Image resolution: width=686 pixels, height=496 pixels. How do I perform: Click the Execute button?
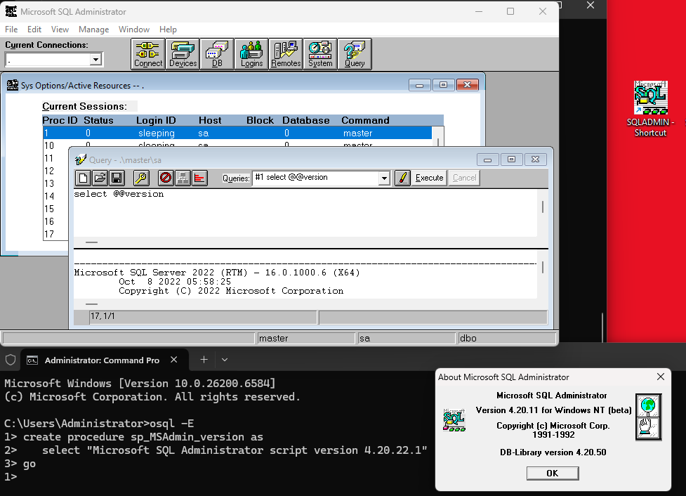click(x=429, y=178)
